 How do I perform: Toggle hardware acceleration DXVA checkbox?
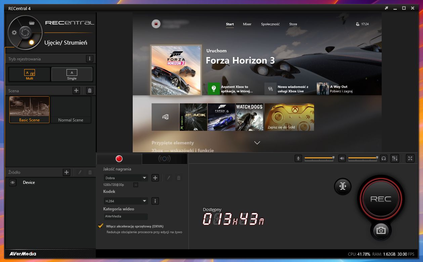[x=100, y=226]
